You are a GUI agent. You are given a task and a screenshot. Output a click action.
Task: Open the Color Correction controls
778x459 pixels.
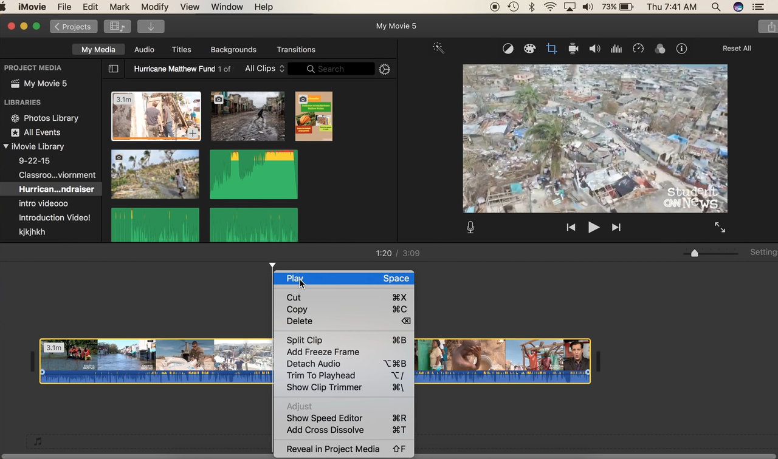click(x=529, y=49)
